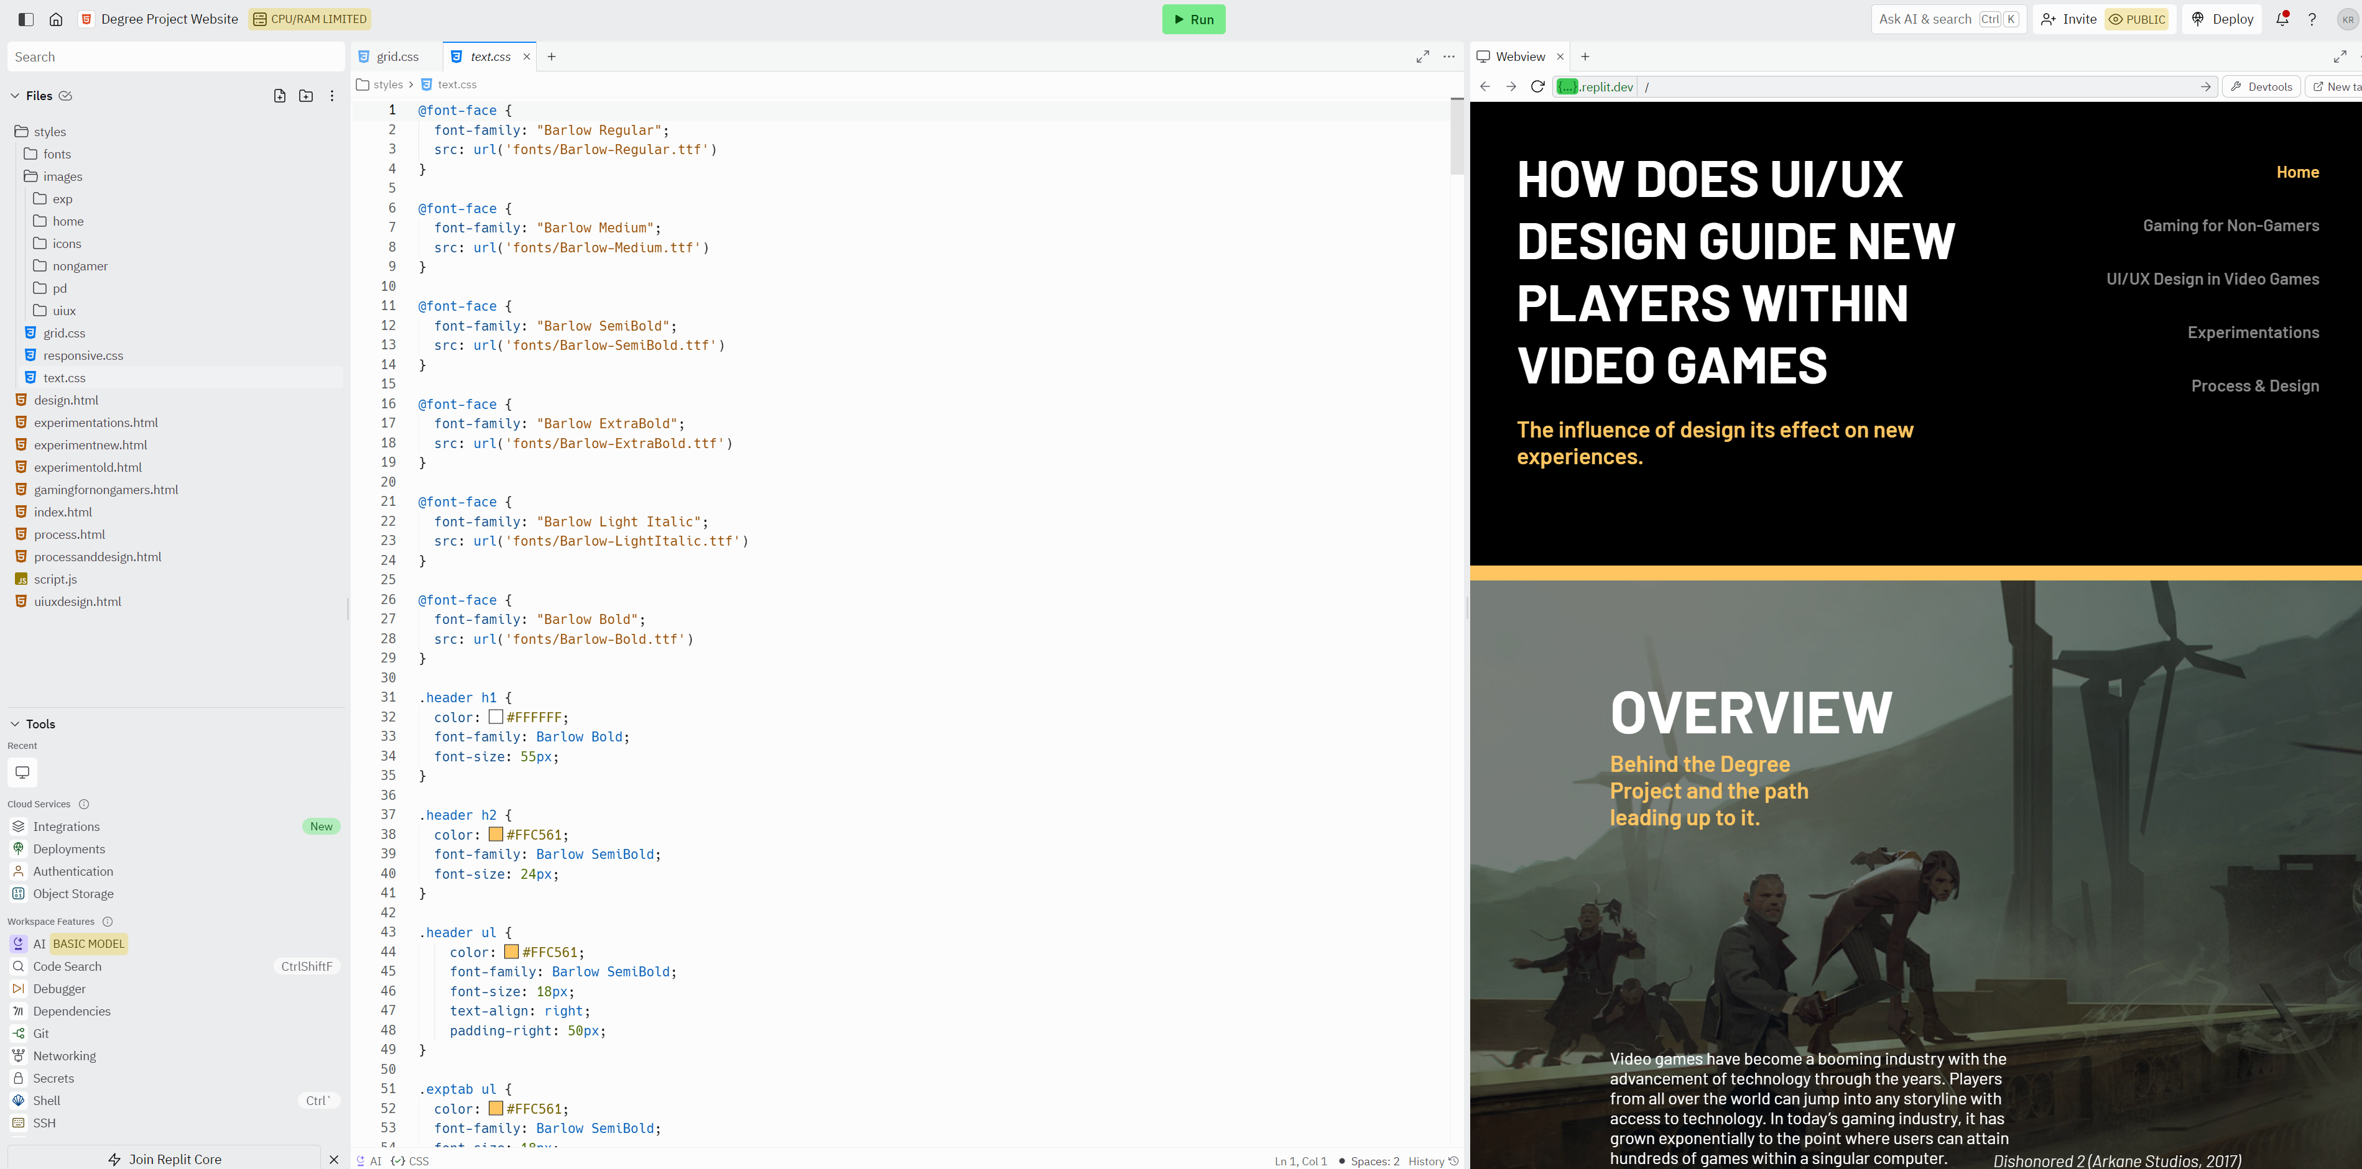Open the Deploy button
Screen dimensions: 2362x1169
[x=2223, y=19]
